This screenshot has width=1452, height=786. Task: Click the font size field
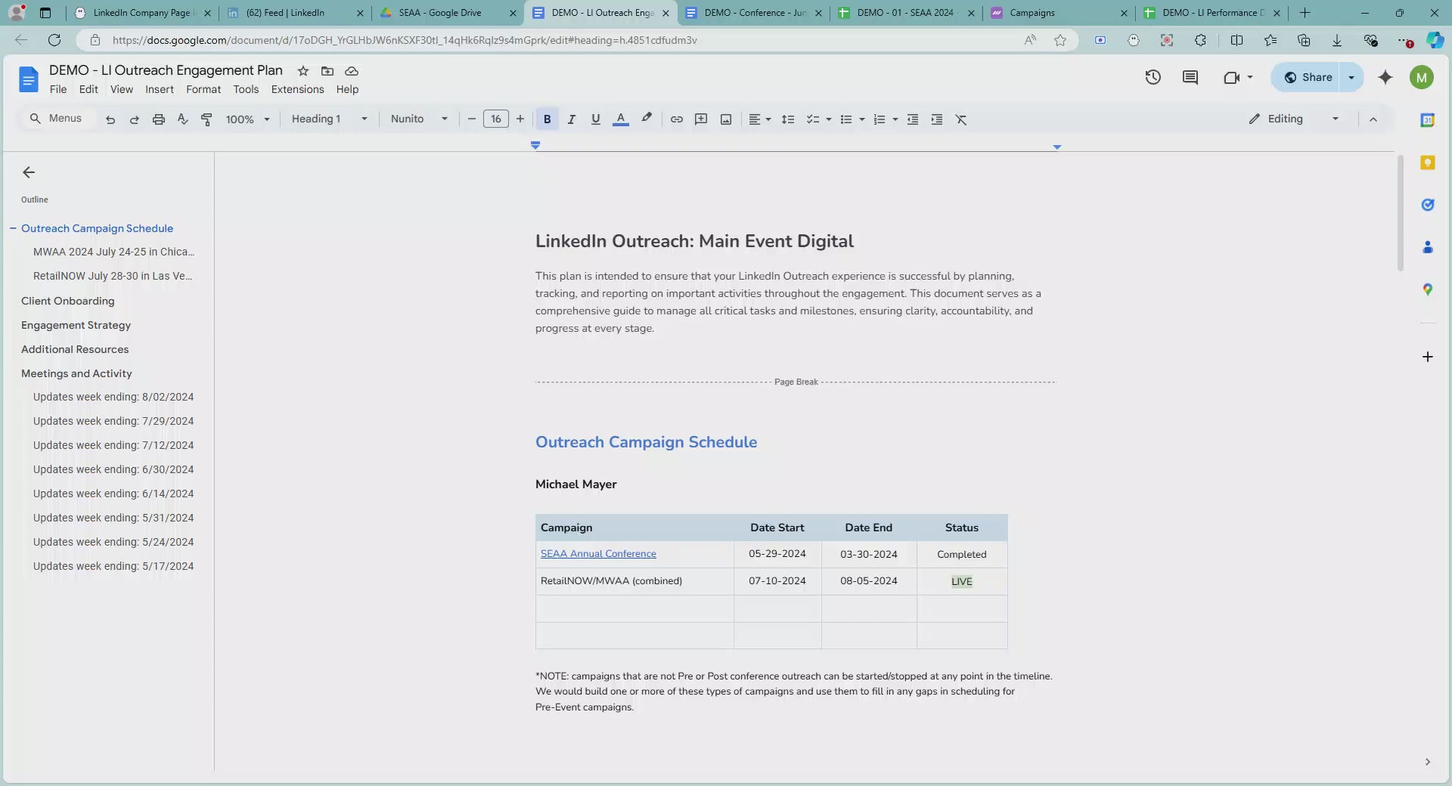coord(496,119)
